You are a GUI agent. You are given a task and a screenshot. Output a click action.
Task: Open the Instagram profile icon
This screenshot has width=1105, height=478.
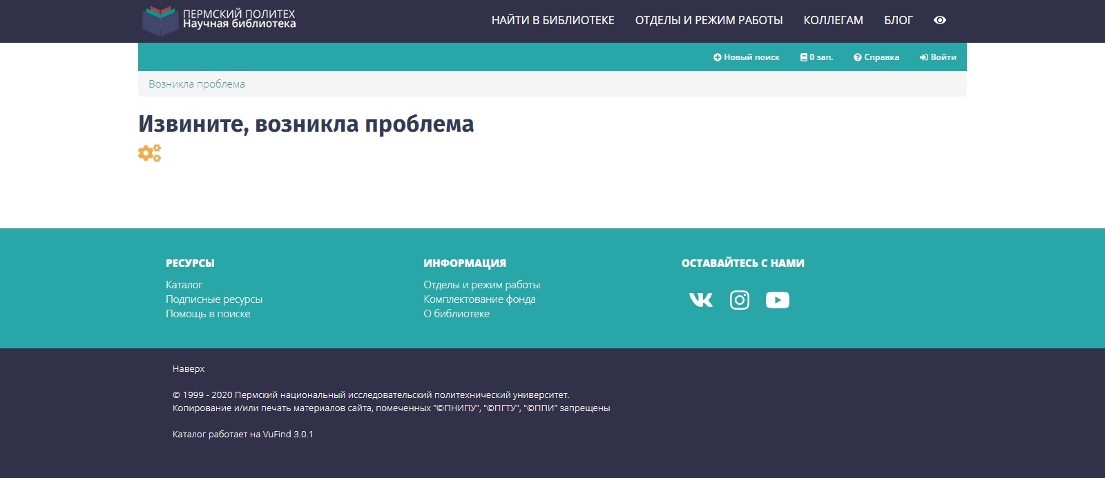739,300
